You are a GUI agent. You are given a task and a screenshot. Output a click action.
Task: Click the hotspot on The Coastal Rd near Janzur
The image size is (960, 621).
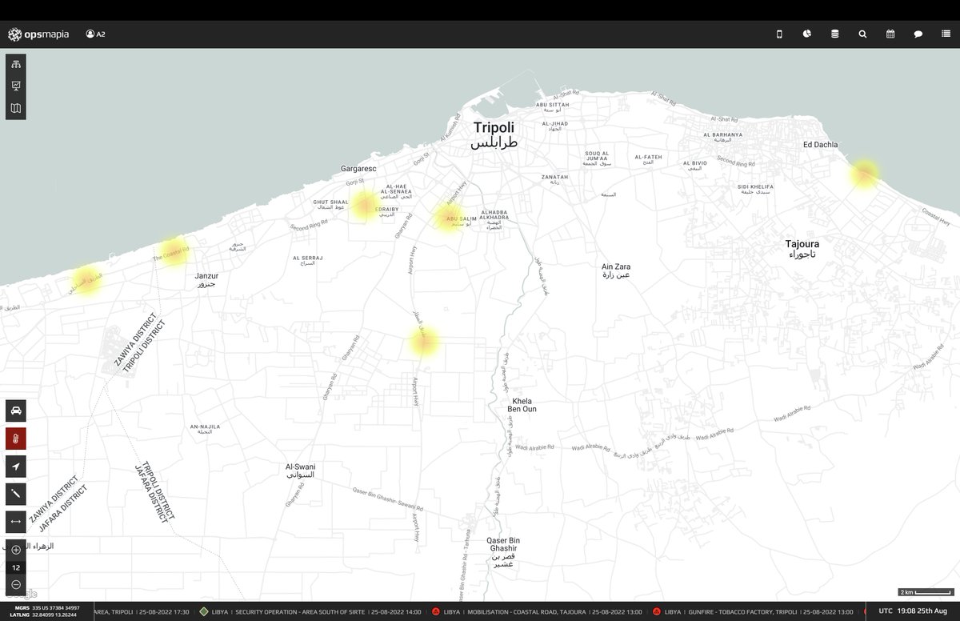point(174,251)
